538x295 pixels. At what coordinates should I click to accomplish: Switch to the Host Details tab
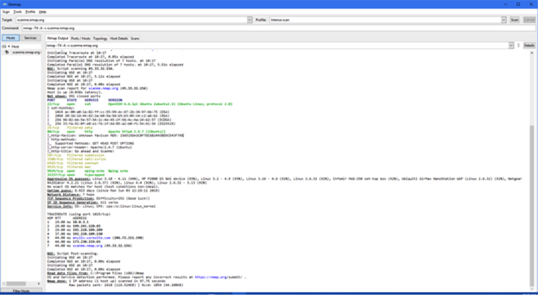(119, 38)
